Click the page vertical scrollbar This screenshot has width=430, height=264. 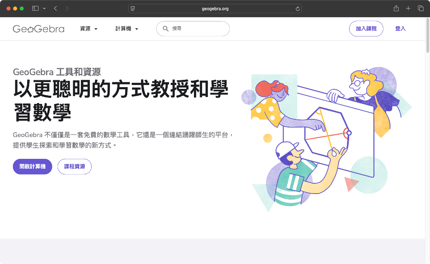click(427, 35)
